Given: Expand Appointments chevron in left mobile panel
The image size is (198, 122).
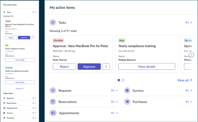Looking at the screenshot, I should click(36, 108).
